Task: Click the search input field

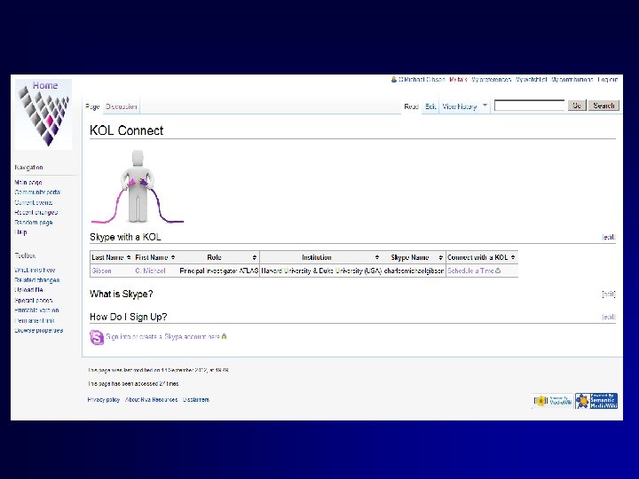Action: [x=529, y=106]
